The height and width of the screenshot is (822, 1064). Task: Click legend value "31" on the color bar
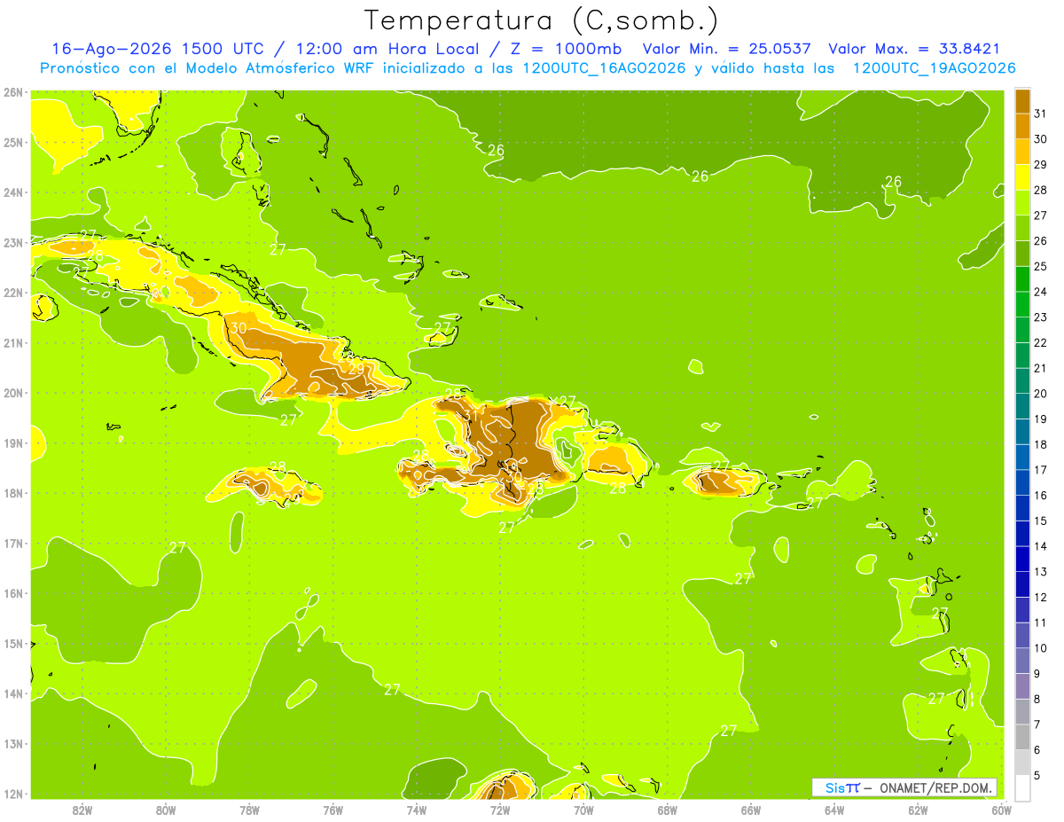pyautogui.click(x=1040, y=114)
